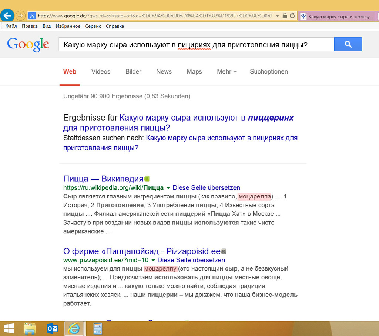Select the Web search tab
This screenshot has width=379, height=336.
point(70,72)
